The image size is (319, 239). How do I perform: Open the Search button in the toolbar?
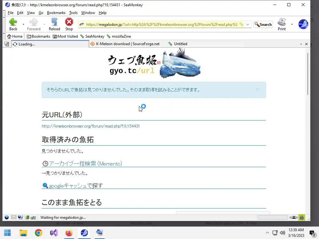point(263,24)
